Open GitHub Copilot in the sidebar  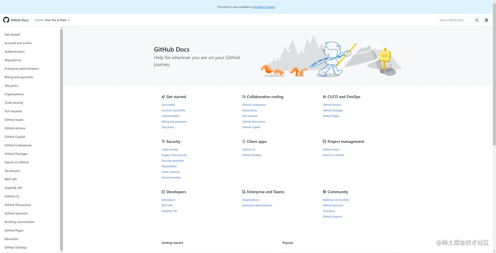coord(15,137)
